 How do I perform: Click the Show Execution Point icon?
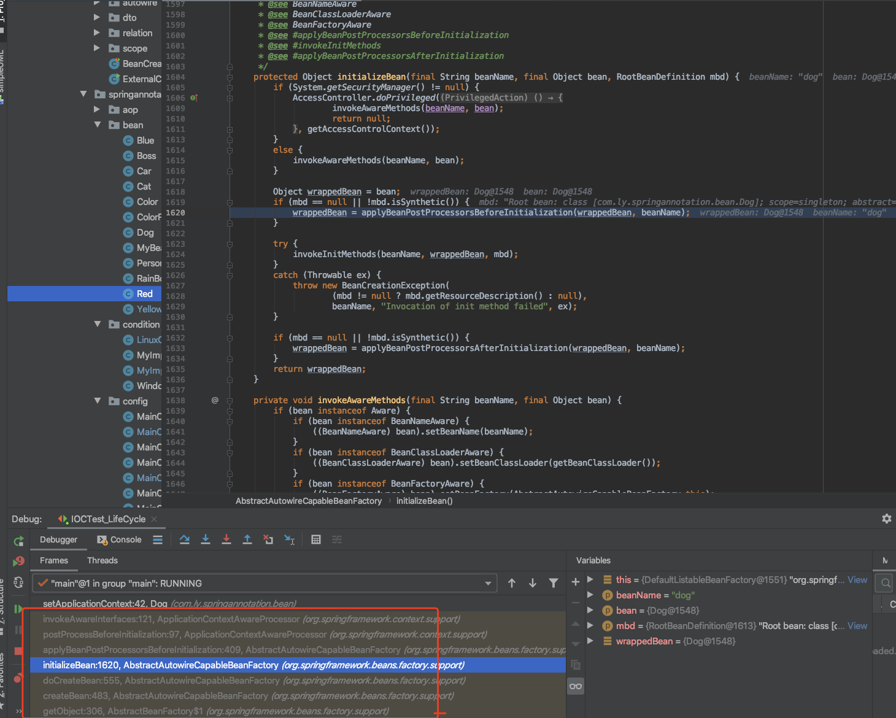tap(158, 539)
